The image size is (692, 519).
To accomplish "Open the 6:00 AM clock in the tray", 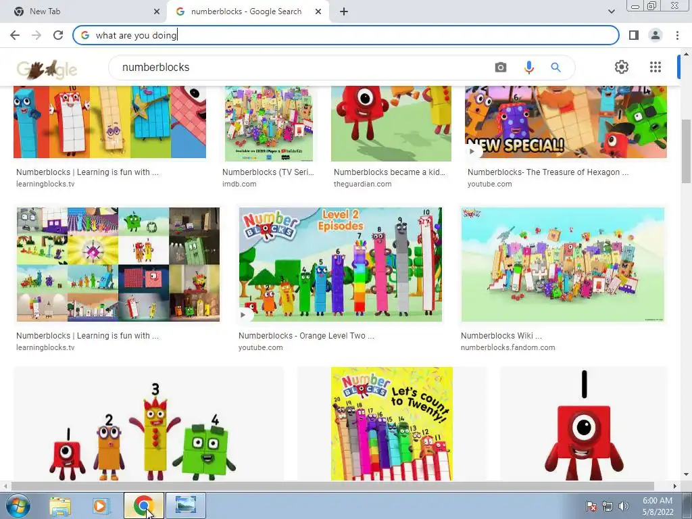I will tap(658, 506).
